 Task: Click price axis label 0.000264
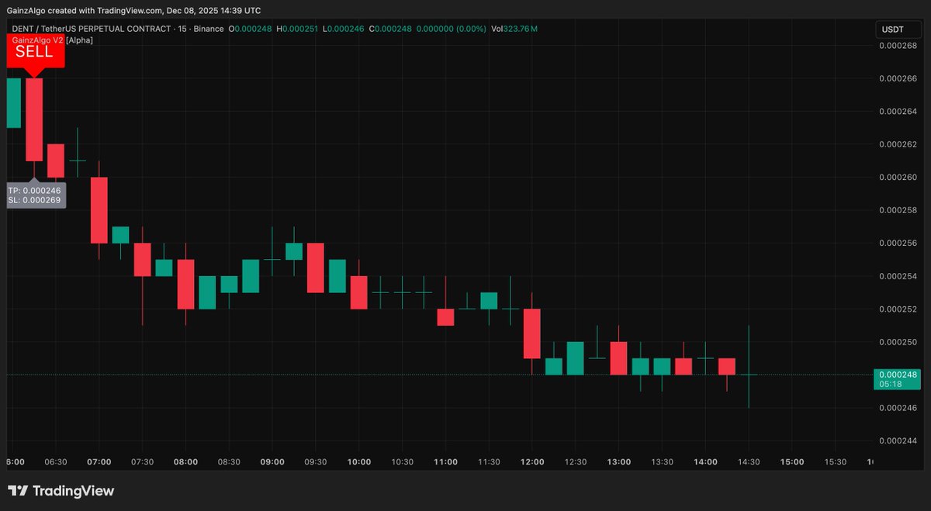click(898, 111)
